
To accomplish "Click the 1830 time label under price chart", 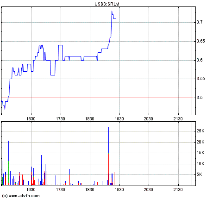I will click(x=90, y=119).
